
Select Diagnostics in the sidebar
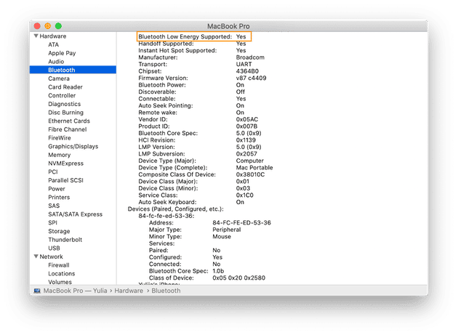pyautogui.click(x=64, y=104)
